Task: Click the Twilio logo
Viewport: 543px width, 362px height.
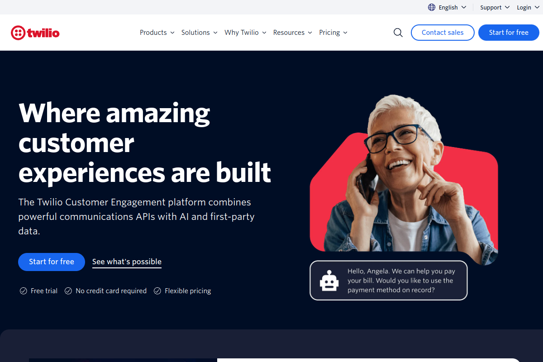Action: pyautogui.click(x=35, y=32)
